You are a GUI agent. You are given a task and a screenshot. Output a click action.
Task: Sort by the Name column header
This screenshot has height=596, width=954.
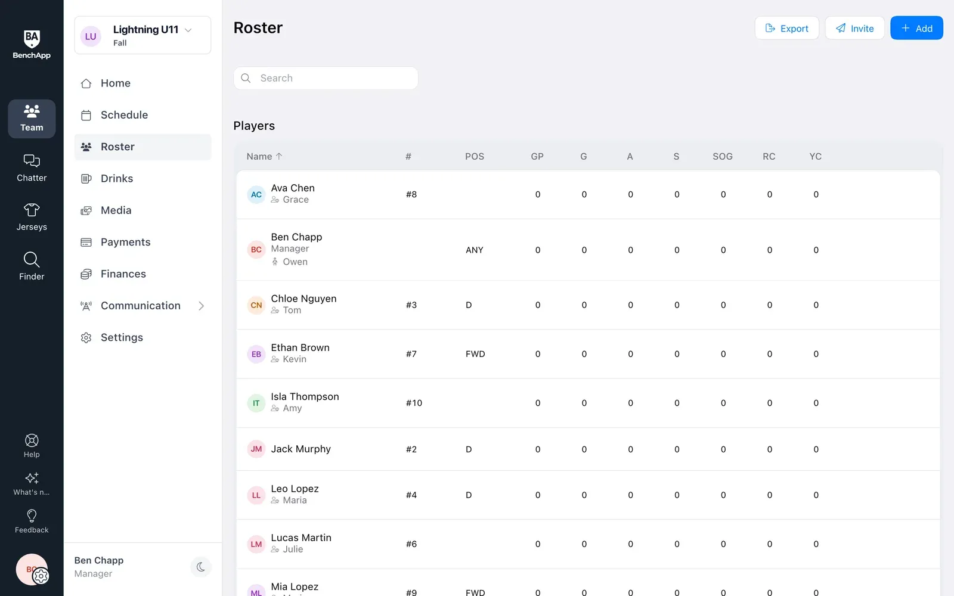pos(265,156)
